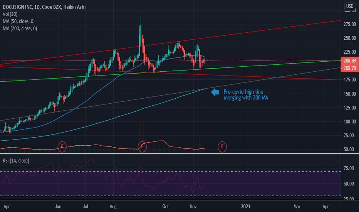The image size is (359, 212).
Task: Click the 205.70 price label
Action: coord(350,68)
